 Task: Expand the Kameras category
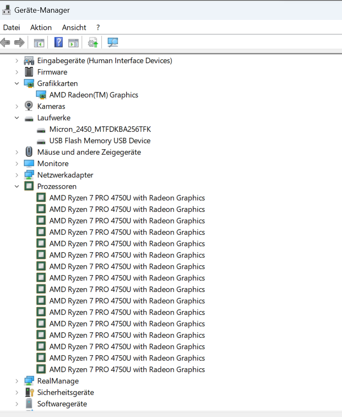pyautogui.click(x=17, y=106)
